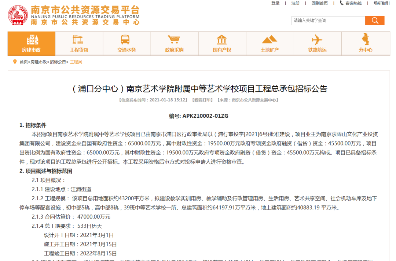Viewport: 396px width, 261px height.
Task: Open 国有产权 bank icon tab
Action: 222,43
